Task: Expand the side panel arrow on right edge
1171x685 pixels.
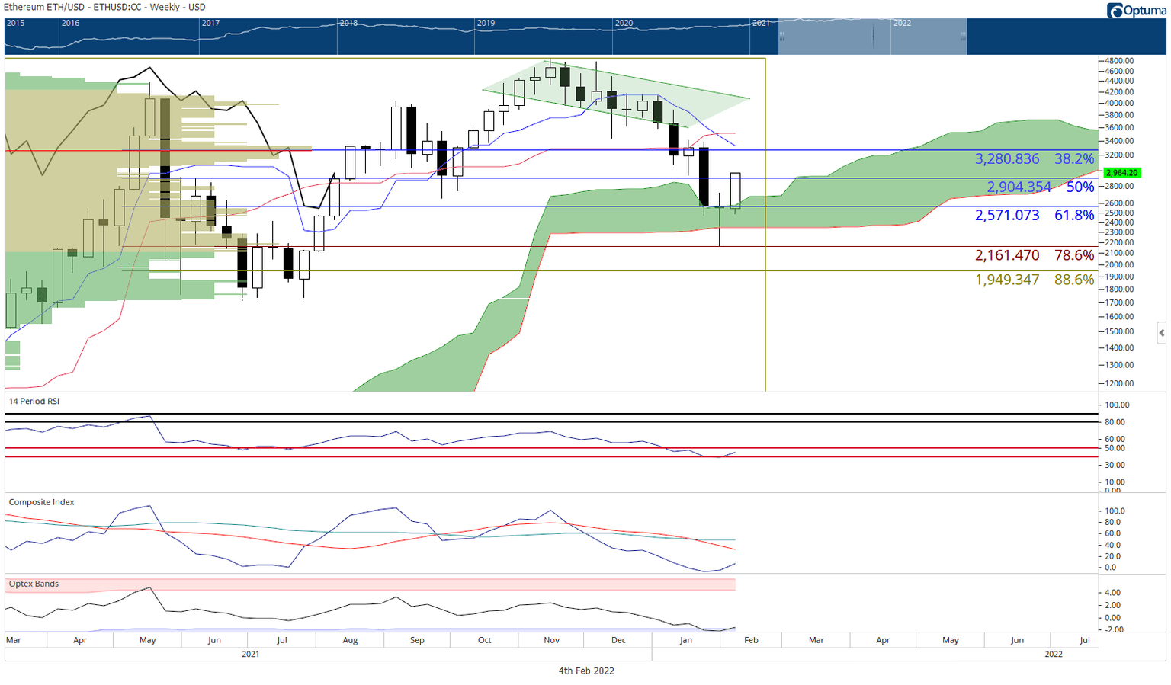Action: pyautogui.click(x=1161, y=333)
